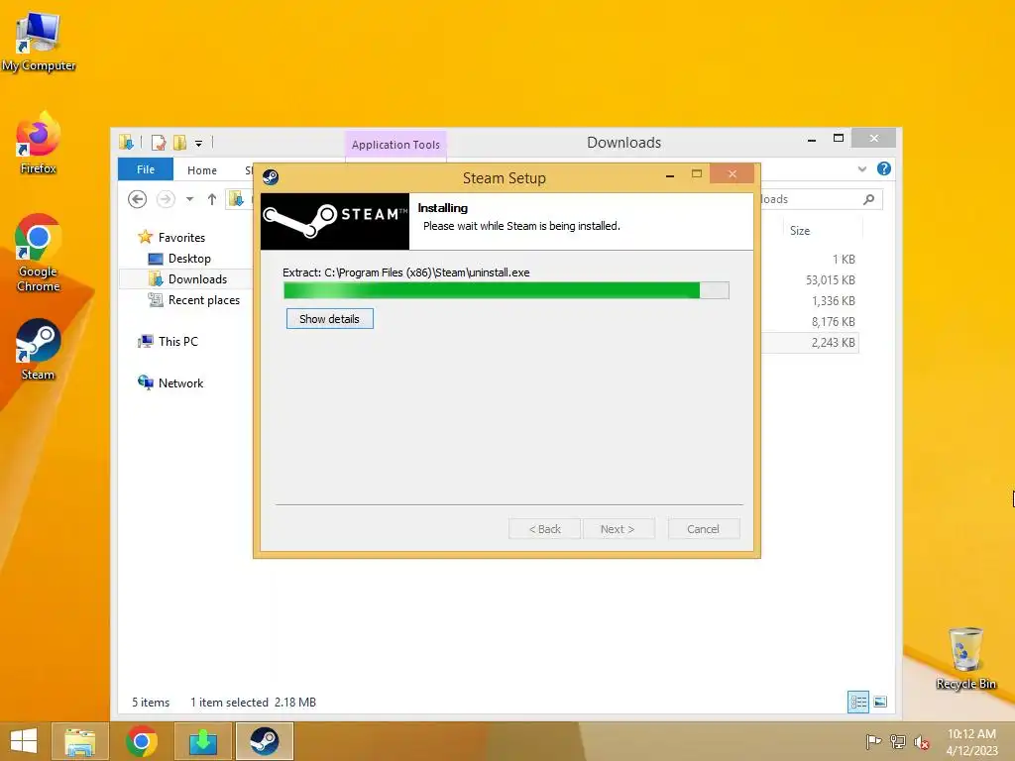This screenshot has width=1015, height=761.
Task: Click the Steam icon in the Setup title bar
Action: click(271, 176)
